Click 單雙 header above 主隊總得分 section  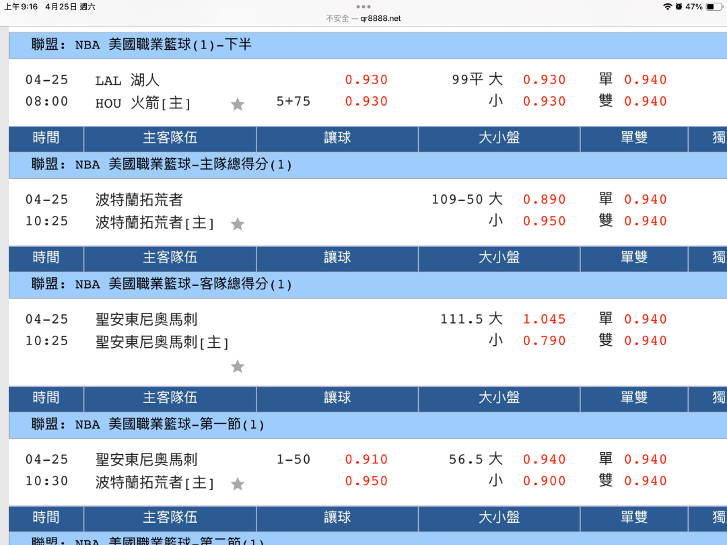(x=634, y=138)
